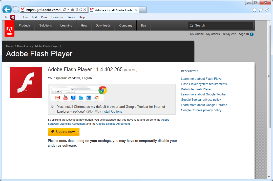
Task: Click the red Flash Player logo image
Action: coord(26,82)
